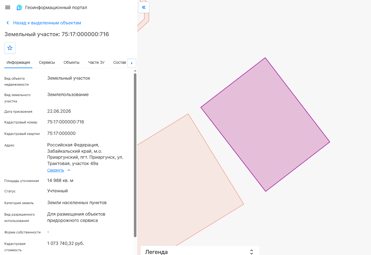Go back via Назад к выделенным объектам
Image resolution: width=371 pixels, height=255 pixels.
(x=47, y=23)
